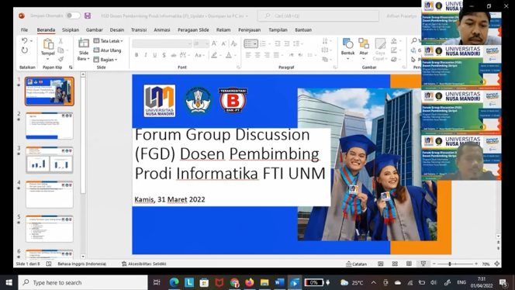Screen dimensions: 515x290
Task: Open the Sisipkan ribbon tab
Action: pyautogui.click(x=71, y=30)
